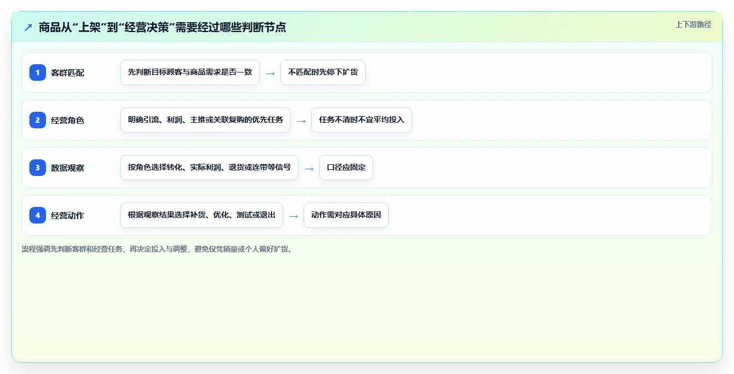Click the footer note starting with 流程强调
Screen dimensions: 734x374
point(157,249)
